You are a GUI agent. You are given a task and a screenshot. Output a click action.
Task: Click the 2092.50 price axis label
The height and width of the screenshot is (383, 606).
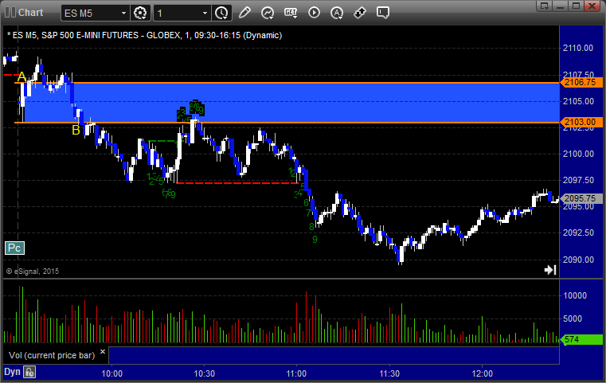coord(578,233)
